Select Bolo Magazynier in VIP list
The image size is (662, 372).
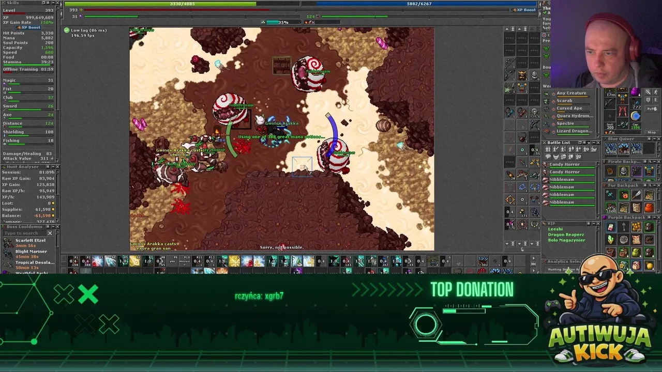567,240
